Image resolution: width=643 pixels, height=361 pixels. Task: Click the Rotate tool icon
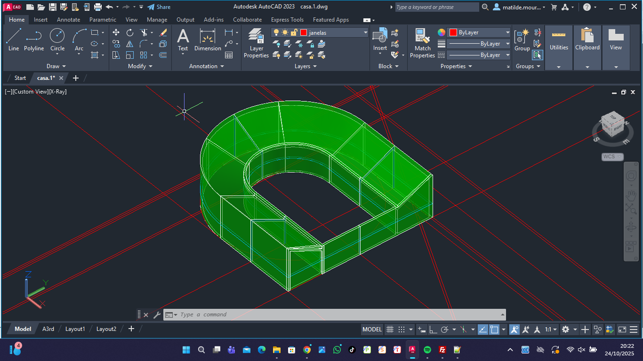pyautogui.click(x=130, y=32)
